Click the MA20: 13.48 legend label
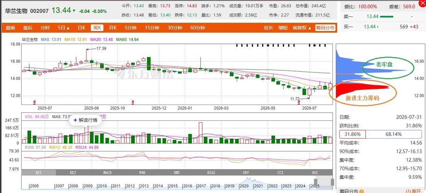The image size is (426, 193). pos(101,40)
